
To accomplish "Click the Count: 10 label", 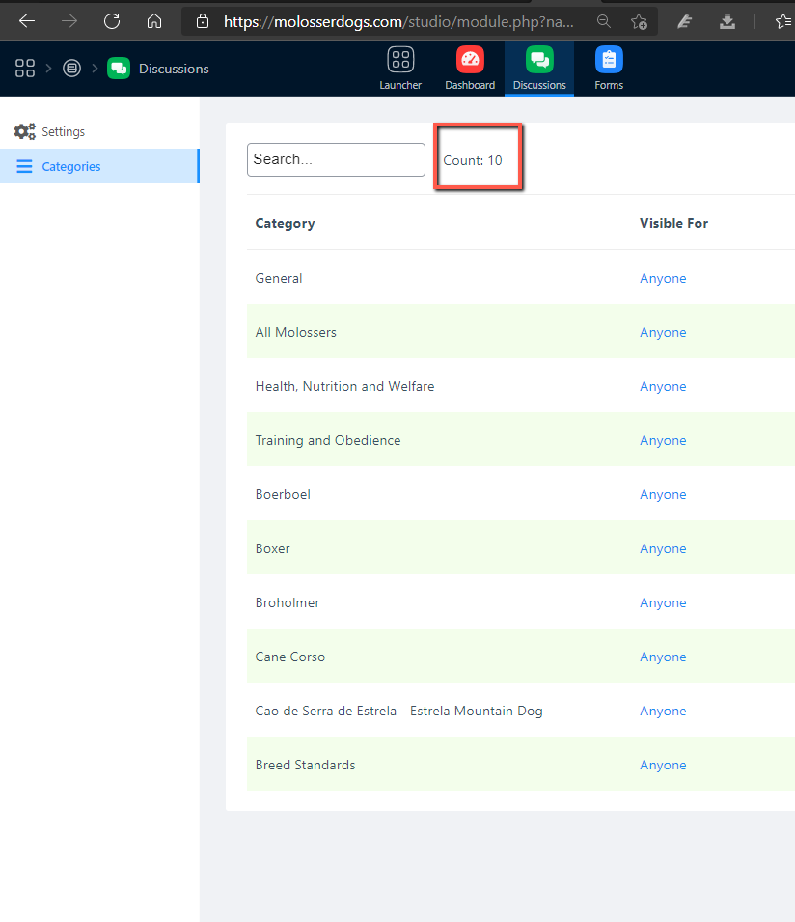I will point(473,160).
